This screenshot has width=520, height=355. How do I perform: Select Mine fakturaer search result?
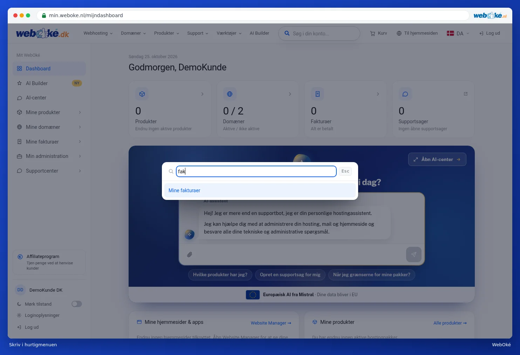coord(260,190)
